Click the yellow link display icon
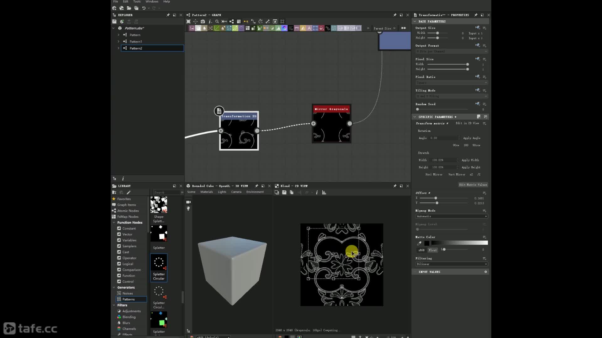This screenshot has width=602, height=338. (246, 22)
